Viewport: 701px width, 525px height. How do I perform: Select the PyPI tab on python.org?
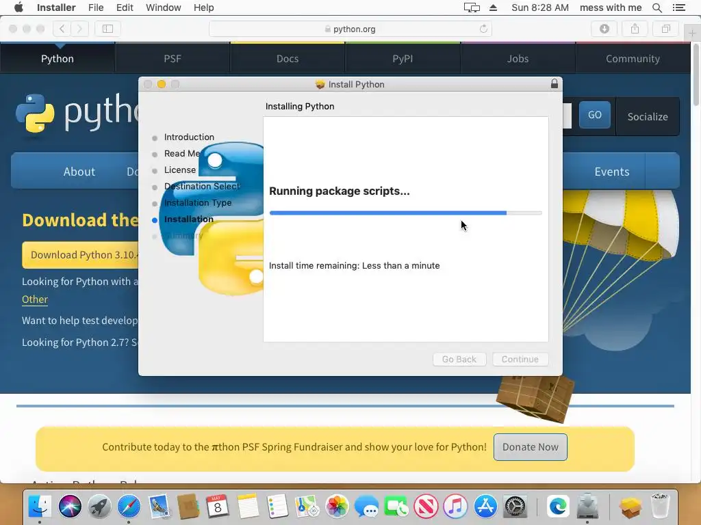[x=403, y=59]
